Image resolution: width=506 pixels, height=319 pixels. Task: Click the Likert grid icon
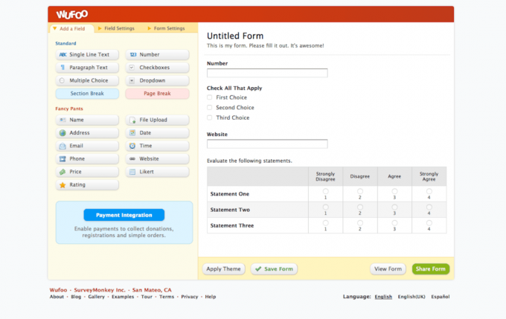tap(132, 172)
